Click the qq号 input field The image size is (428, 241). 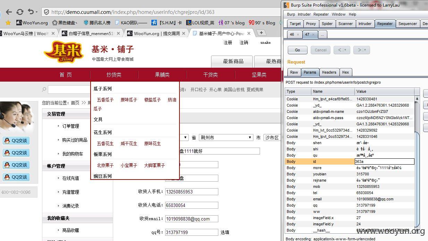tap(192, 232)
